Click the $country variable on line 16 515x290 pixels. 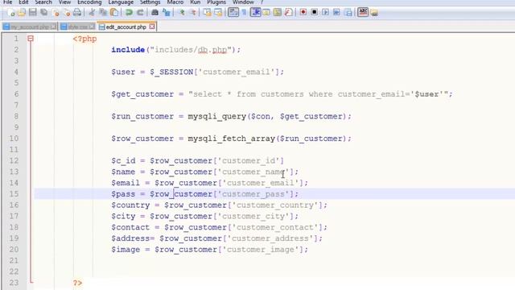130,205
